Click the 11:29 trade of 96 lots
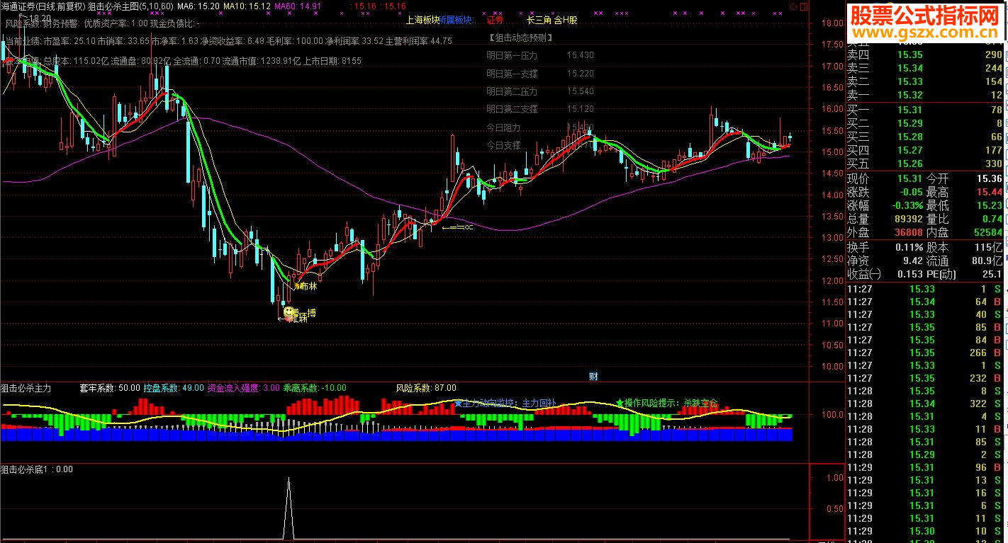Screen dimensions: 1008x543 click(926, 467)
